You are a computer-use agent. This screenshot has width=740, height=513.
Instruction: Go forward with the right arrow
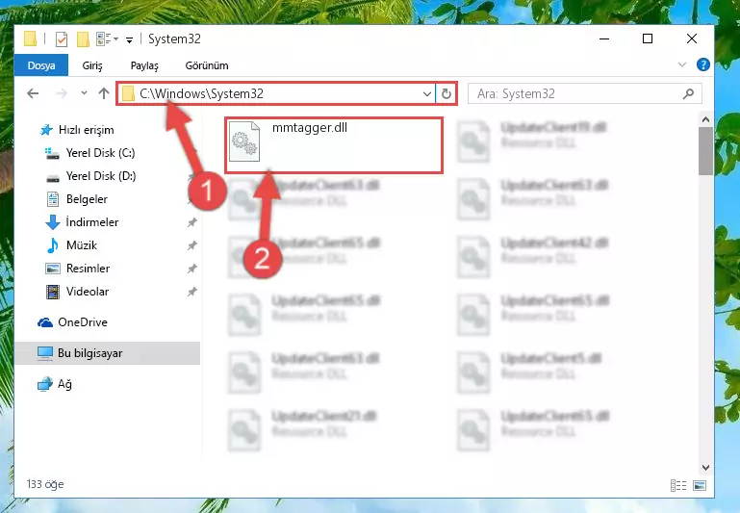pos(62,93)
